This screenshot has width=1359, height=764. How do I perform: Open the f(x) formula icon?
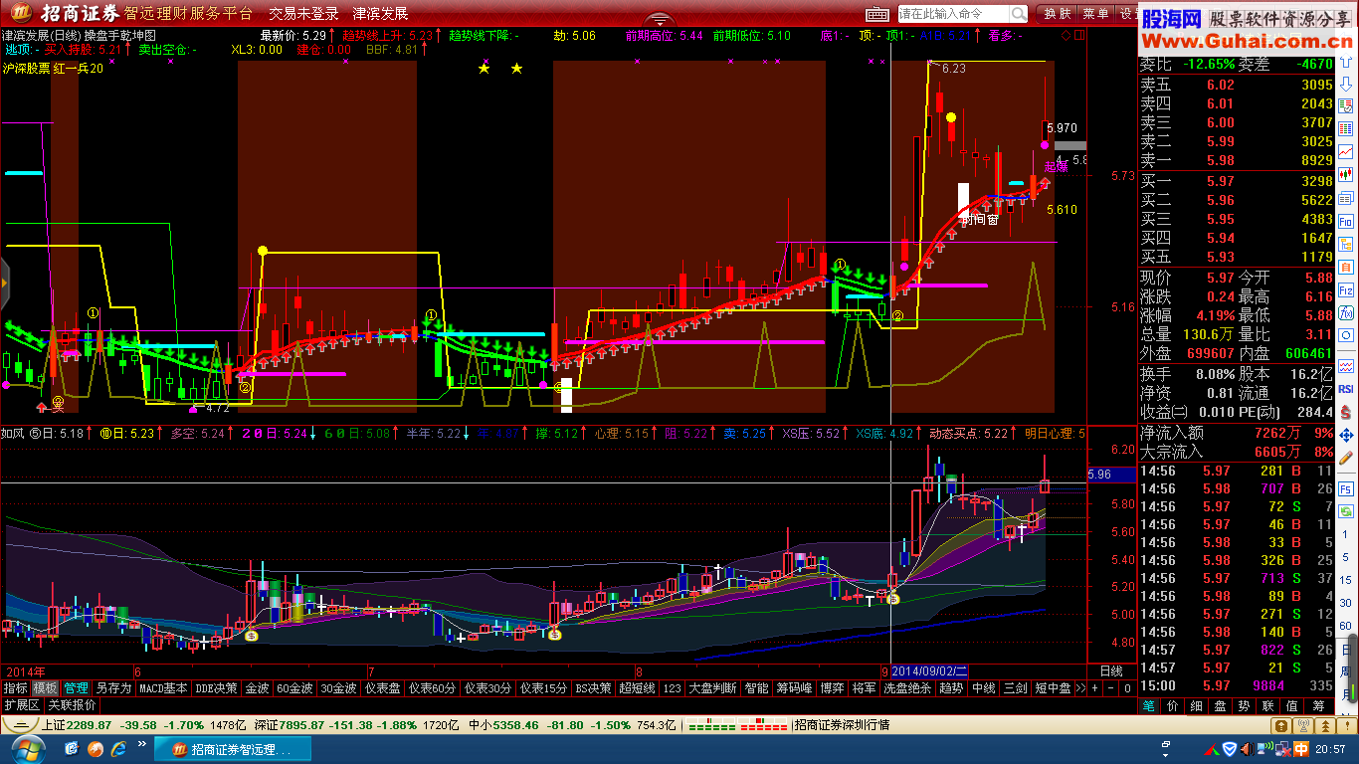(x=1346, y=311)
